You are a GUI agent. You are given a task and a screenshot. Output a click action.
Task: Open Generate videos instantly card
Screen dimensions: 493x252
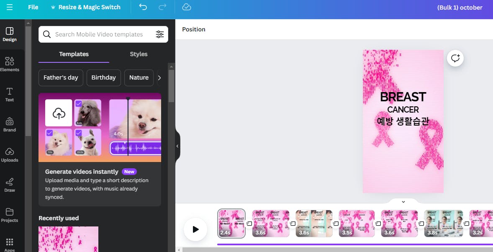[x=100, y=149]
